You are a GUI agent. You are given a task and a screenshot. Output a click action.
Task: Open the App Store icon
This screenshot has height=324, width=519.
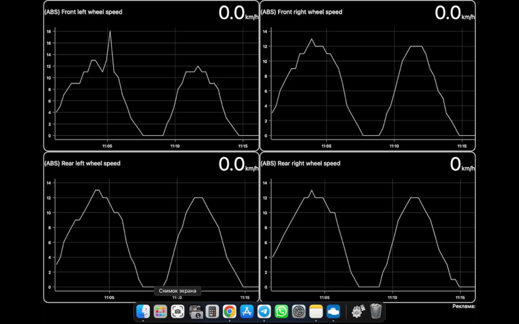247,312
